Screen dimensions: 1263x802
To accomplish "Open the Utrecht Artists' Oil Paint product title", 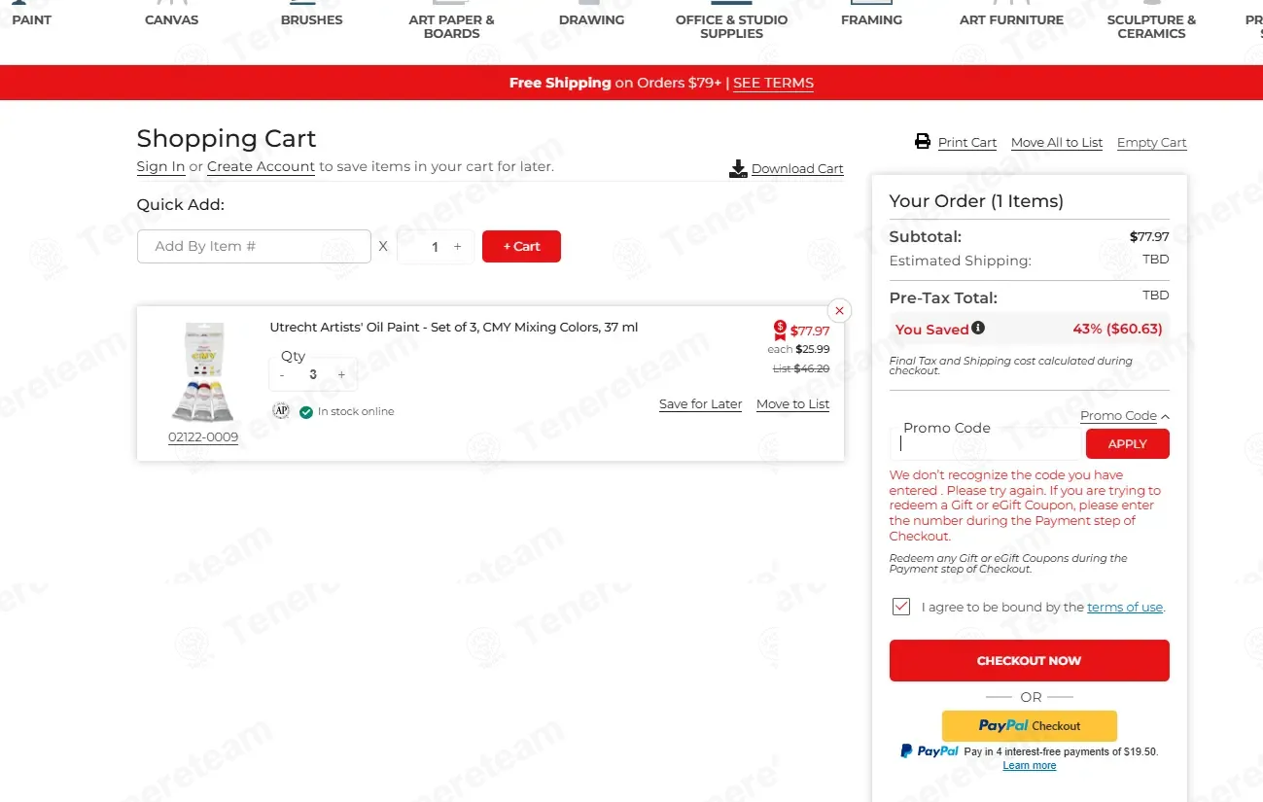I will (x=454, y=328).
